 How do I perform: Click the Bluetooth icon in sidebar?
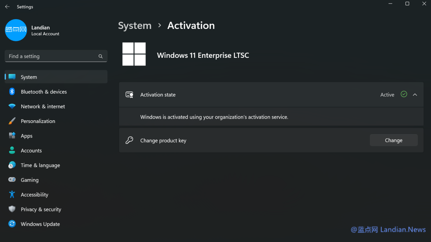(12, 91)
